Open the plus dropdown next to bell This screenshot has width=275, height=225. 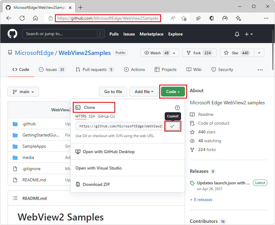point(249,34)
